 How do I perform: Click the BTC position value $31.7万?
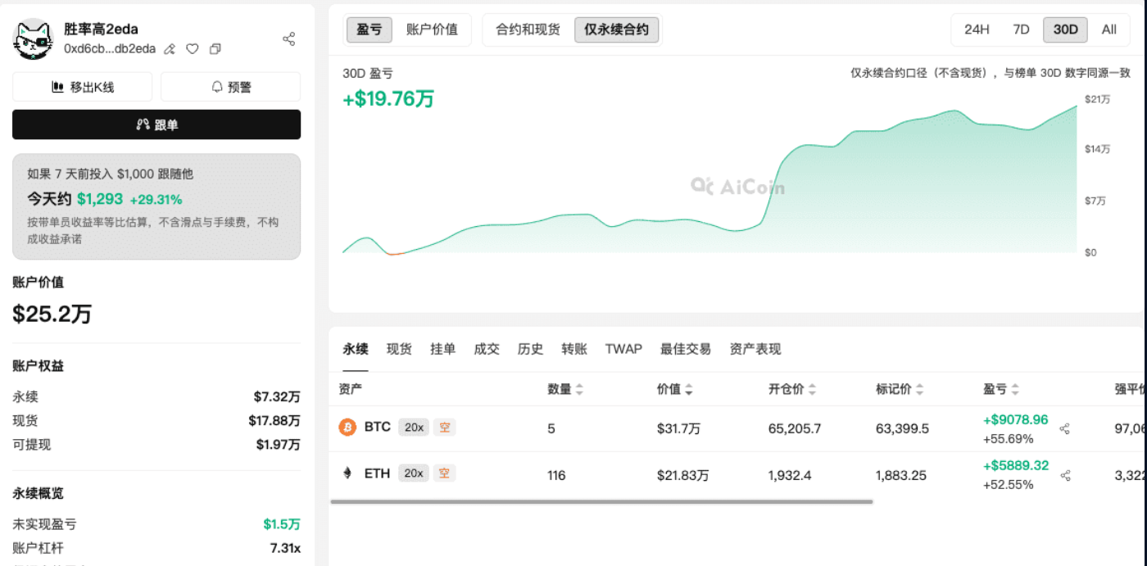[677, 428]
